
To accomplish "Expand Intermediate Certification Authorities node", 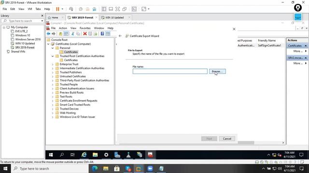I will (53, 68).
